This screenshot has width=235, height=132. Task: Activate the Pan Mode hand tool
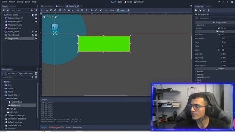tap(69, 10)
